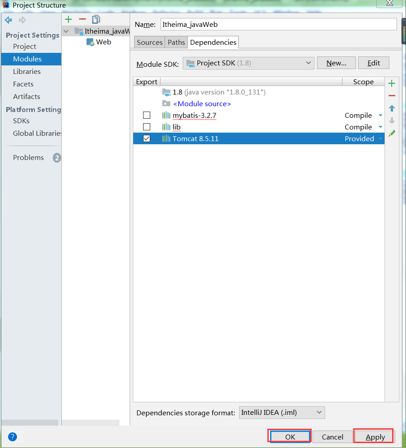Move dependency down with gray arrow
406x448 pixels.
pyautogui.click(x=392, y=121)
